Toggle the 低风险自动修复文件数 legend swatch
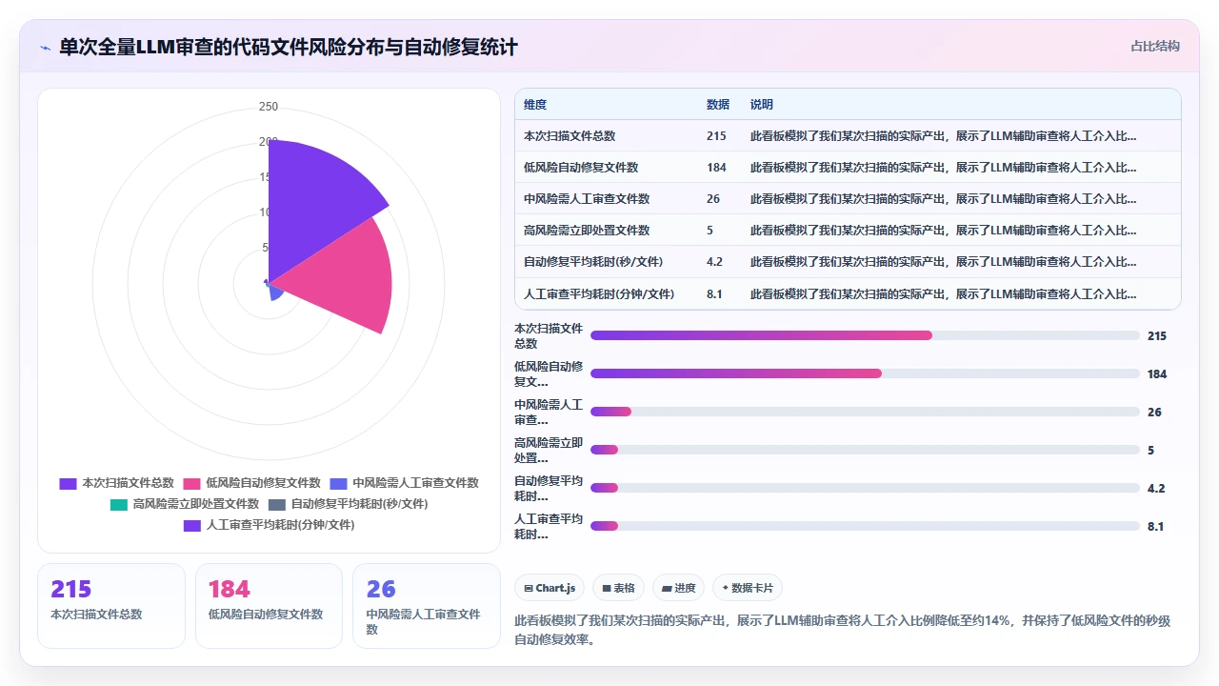This screenshot has width=1219, height=686. 191,484
